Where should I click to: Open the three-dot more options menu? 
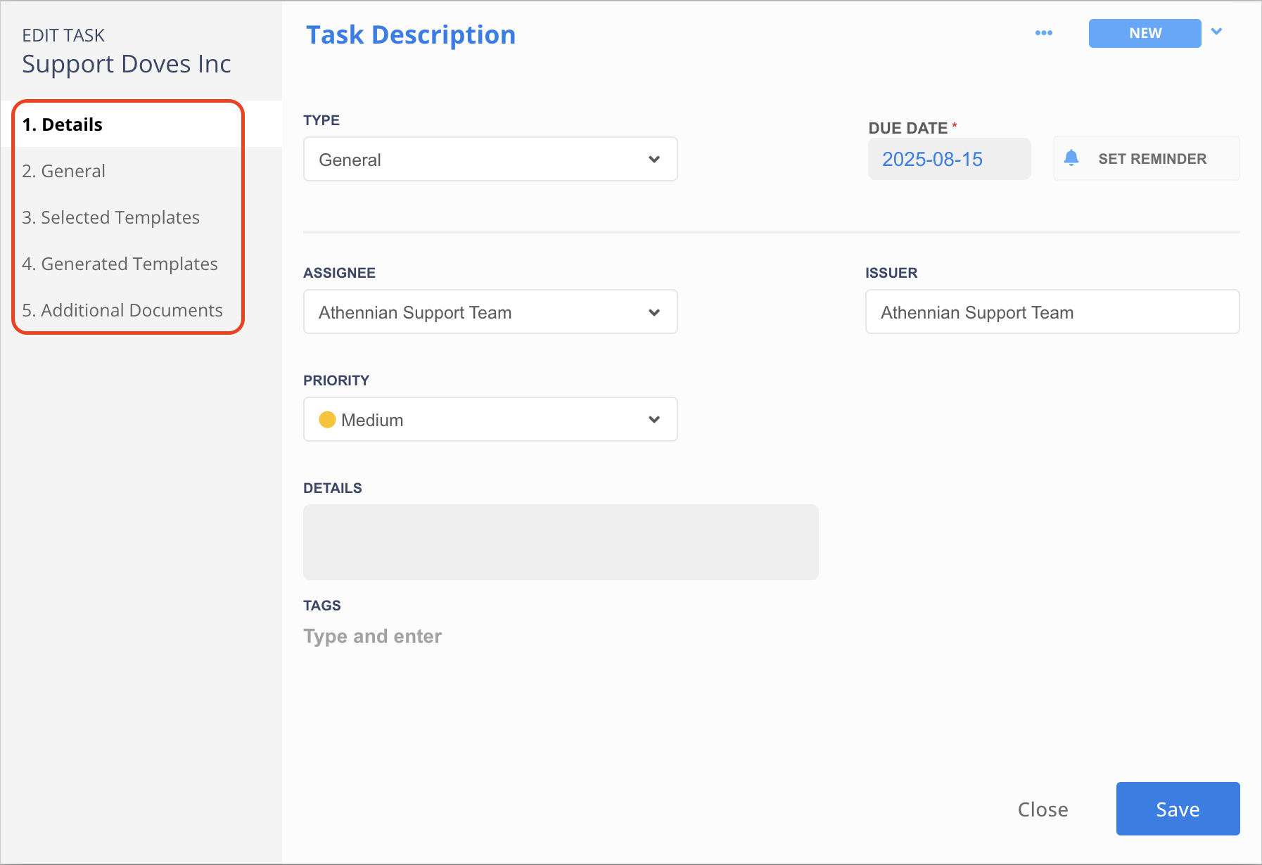click(1044, 33)
